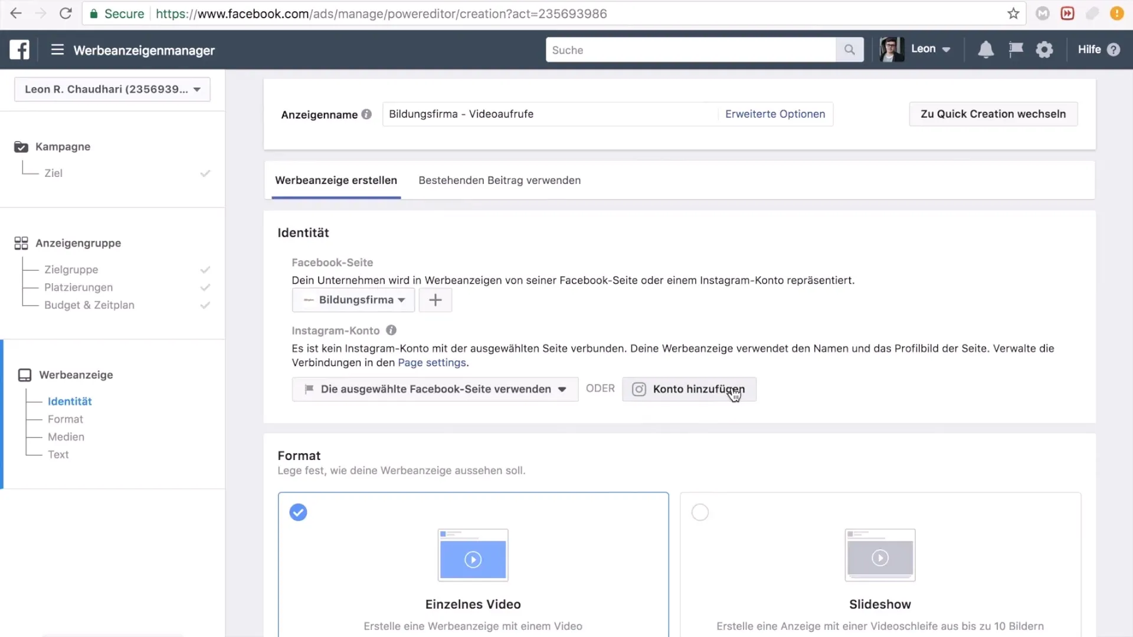Select the Einzelnes Video radio option
Image resolution: width=1133 pixels, height=637 pixels.
point(298,512)
